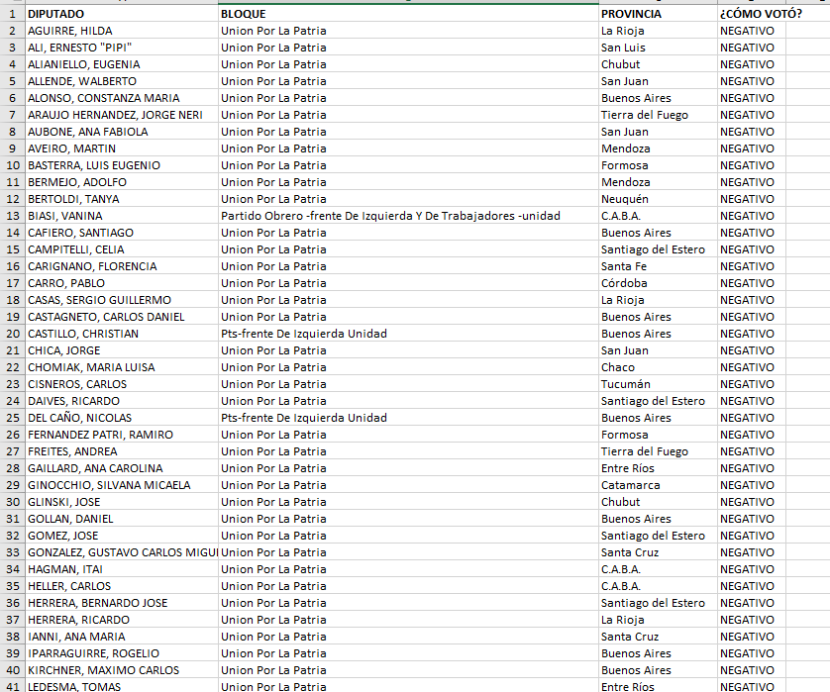The image size is (830, 692).
Task: Select Tucumán province cell
Action: (x=658, y=384)
